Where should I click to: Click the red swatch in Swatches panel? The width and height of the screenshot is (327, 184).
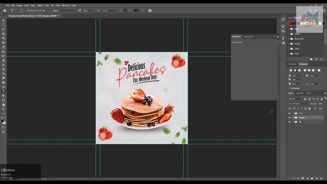coord(290,23)
